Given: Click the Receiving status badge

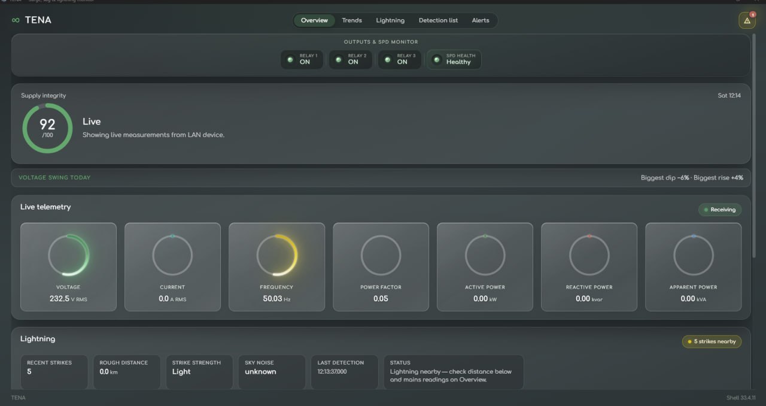Looking at the screenshot, I should [720, 210].
